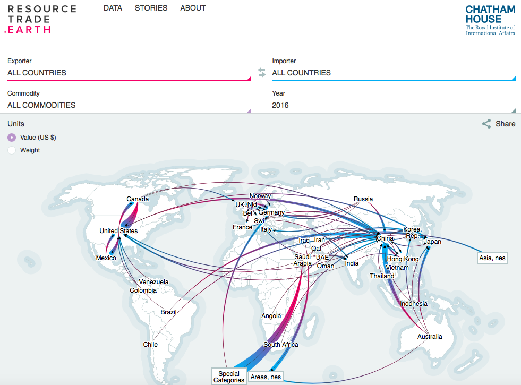Open the Resource Trade Earth logo
Image resolution: width=521 pixels, height=385 pixels.
pos(42,19)
